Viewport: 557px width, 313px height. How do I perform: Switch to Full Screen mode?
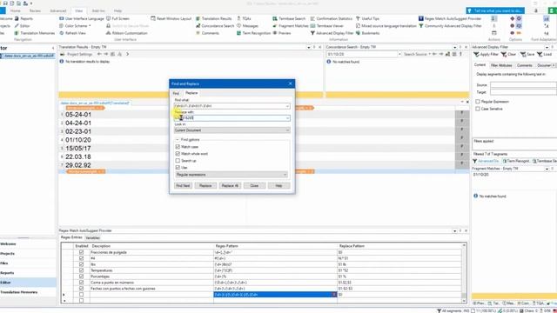118,18
